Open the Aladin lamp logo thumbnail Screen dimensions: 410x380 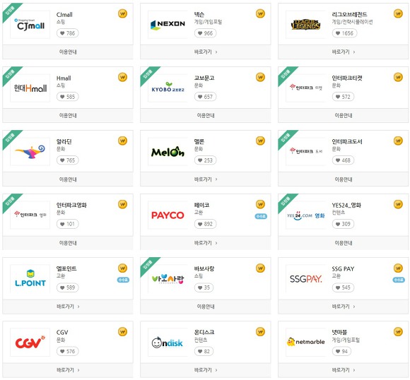(x=30, y=152)
